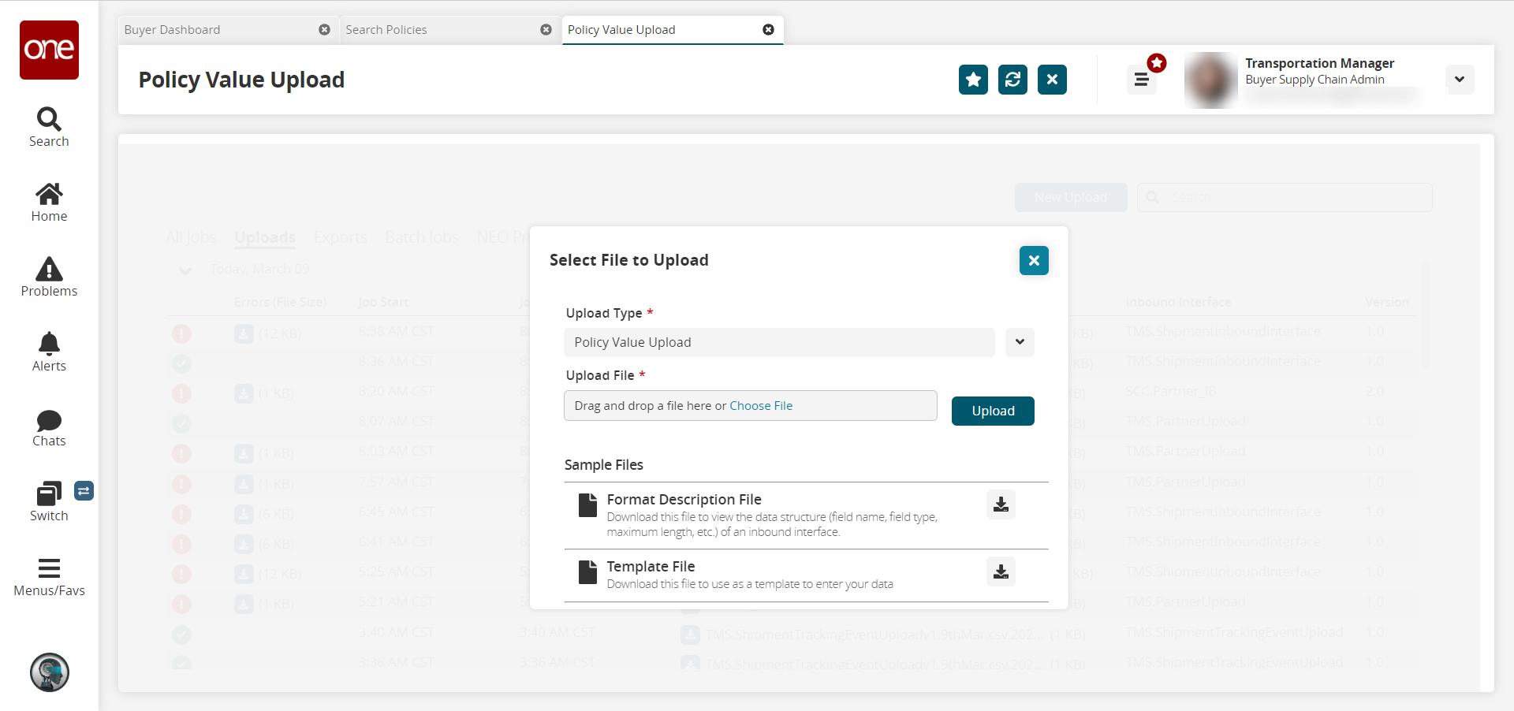Open Alerts bell icon
This screenshot has width=1514, height=711.
[49, 344]
